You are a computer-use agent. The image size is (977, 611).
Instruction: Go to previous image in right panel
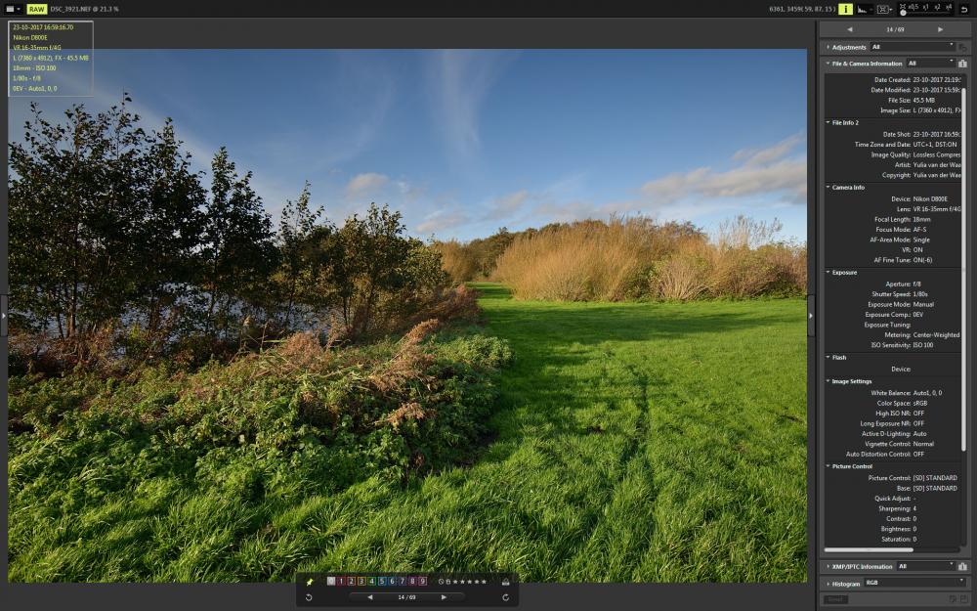tap(850, 29)
